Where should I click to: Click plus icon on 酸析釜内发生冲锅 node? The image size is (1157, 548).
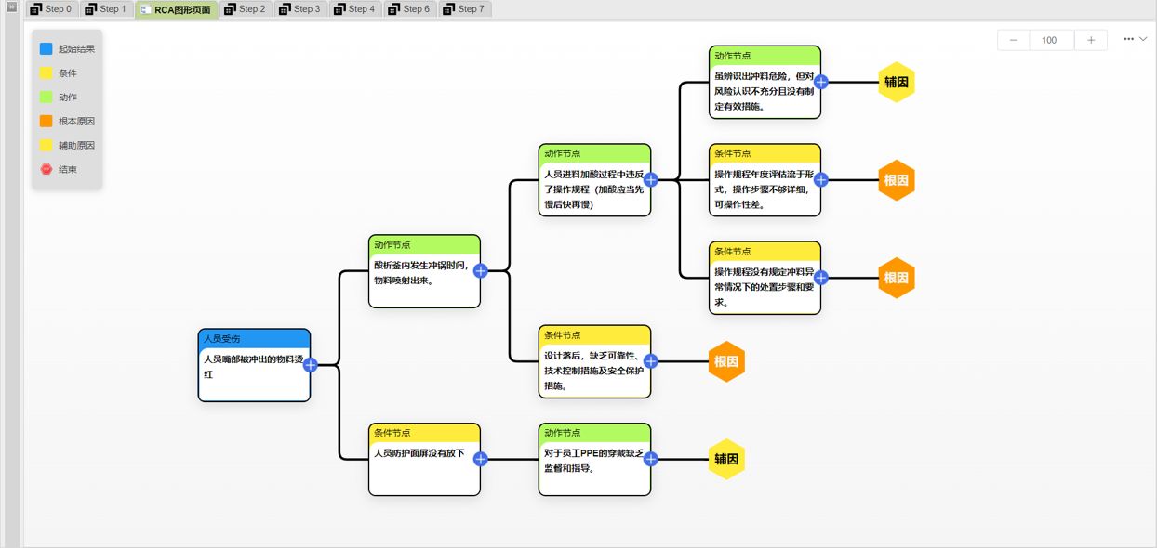pos(481,271)
